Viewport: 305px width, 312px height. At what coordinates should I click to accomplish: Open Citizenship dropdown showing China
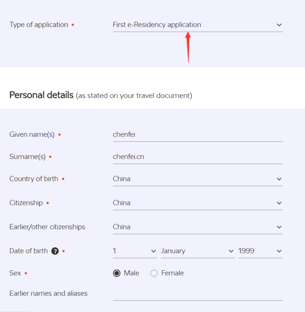coord(198,203)
